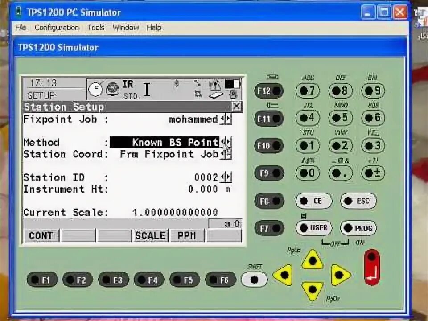Open the File menu
The image size is (428, 321).
tap(21, 27)
